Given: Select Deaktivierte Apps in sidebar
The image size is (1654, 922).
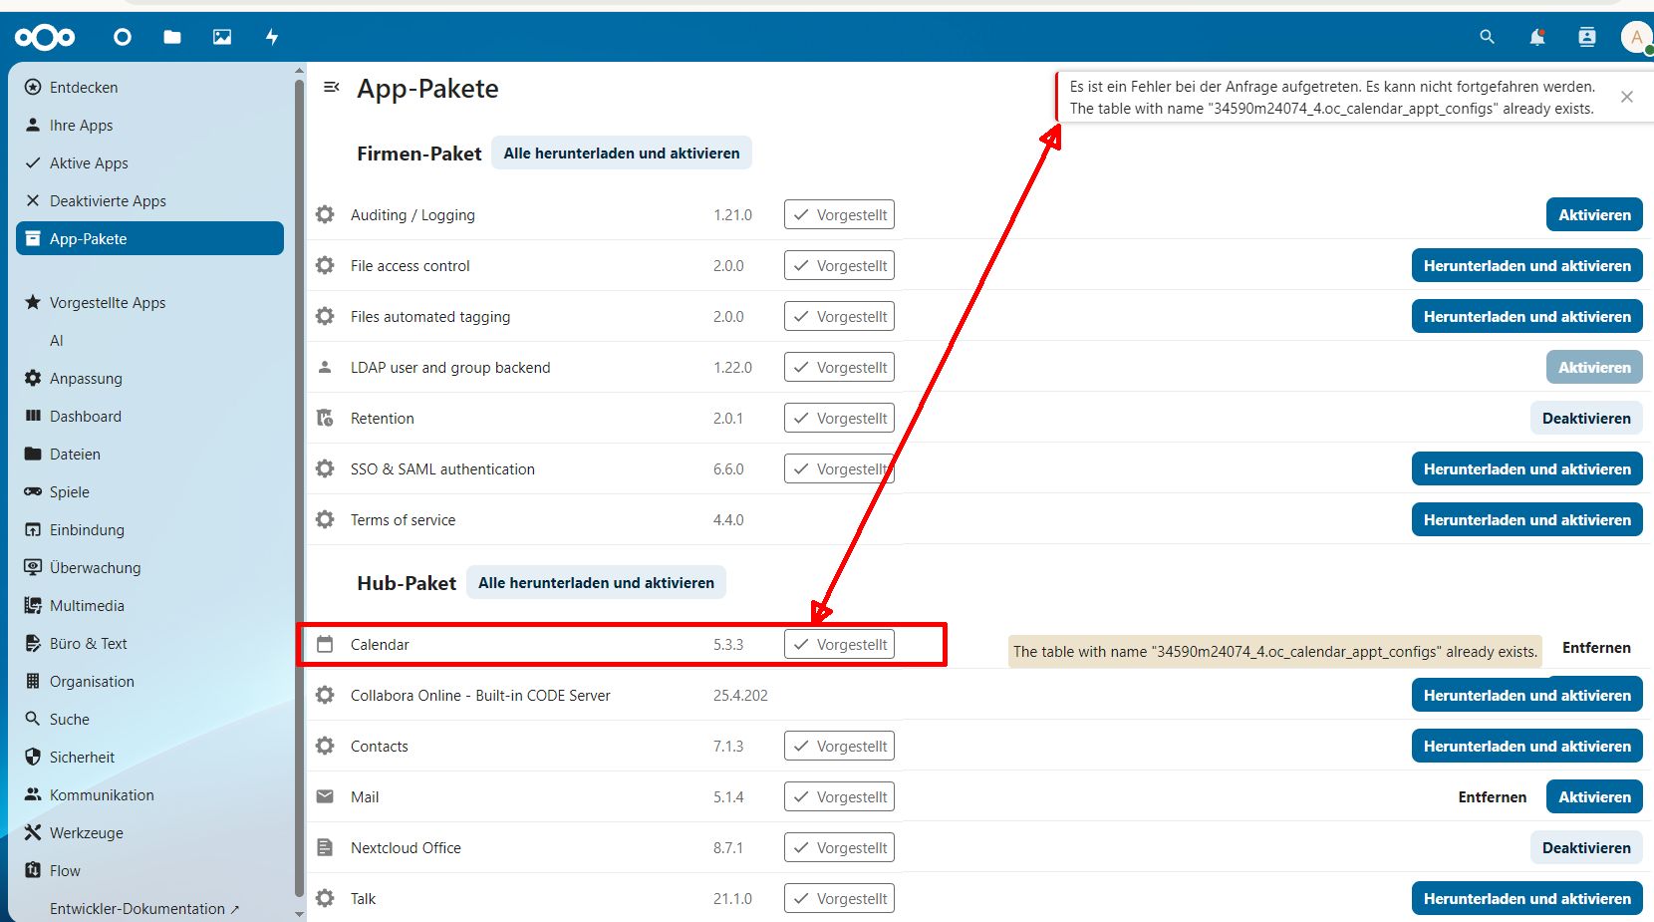Looking at the screenshot, I should 149,201.
